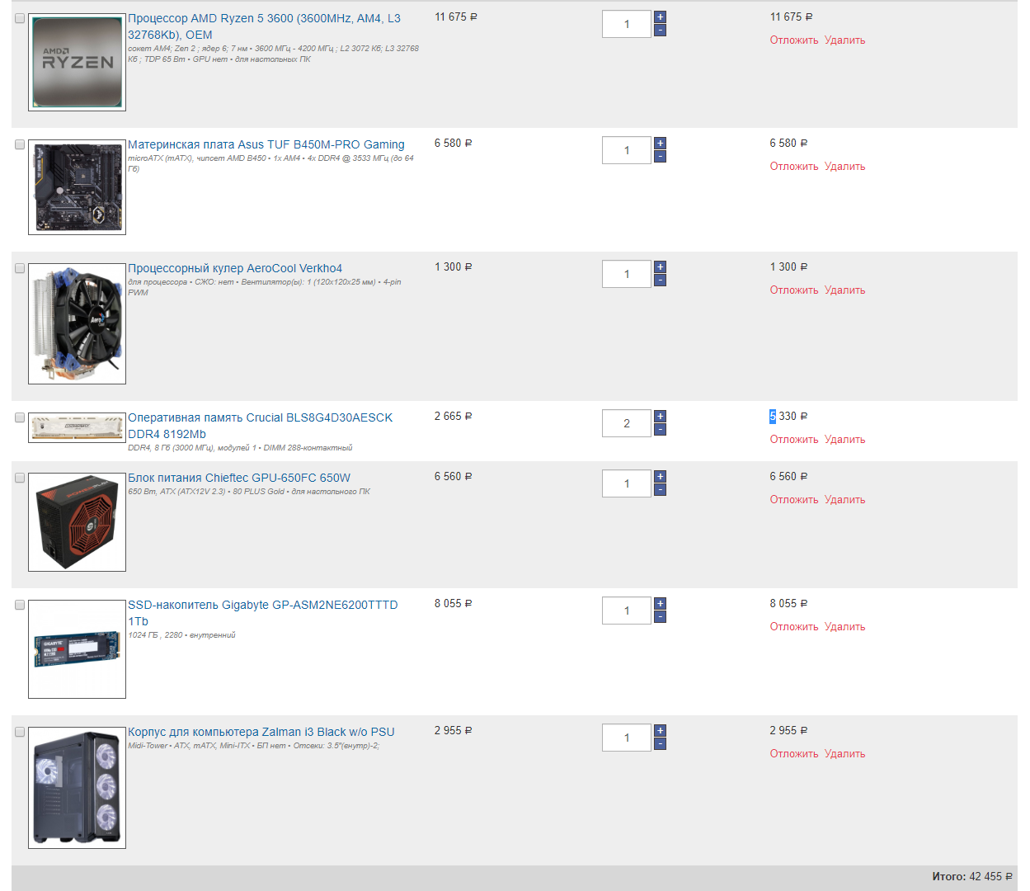Open Asus TUF B450M-PRO Gaming product page
Viewport: 1030px width, 891px height.
pos(266,144)
